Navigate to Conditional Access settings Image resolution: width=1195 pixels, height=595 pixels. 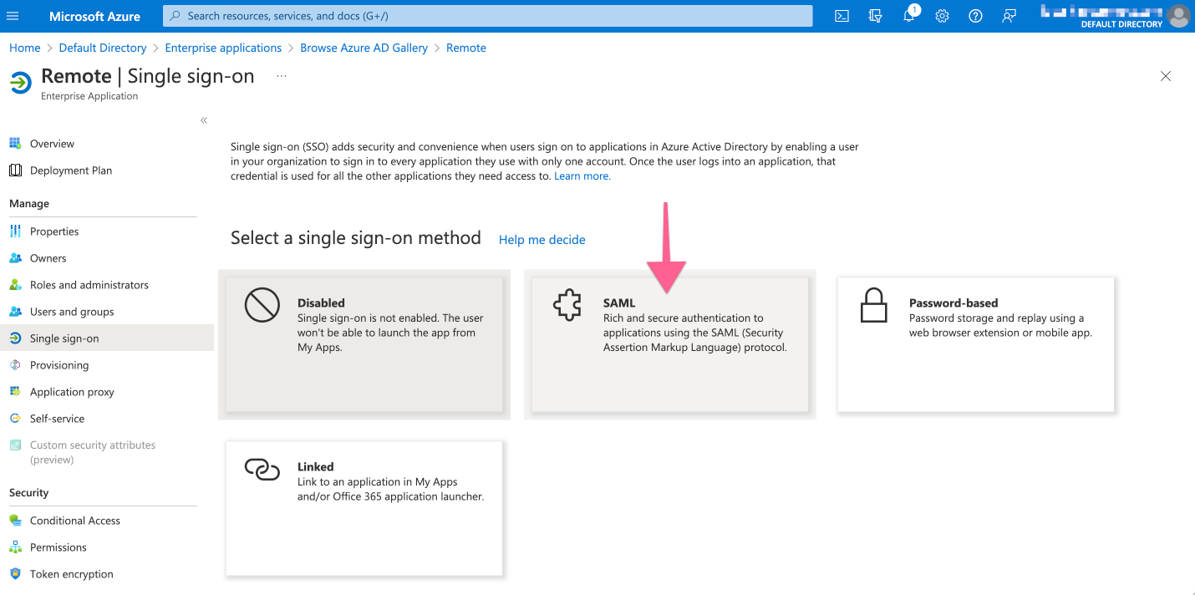click(x=75, y=520)
